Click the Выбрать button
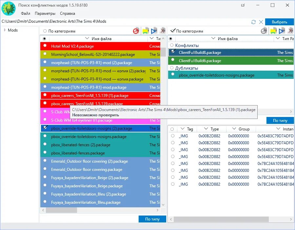This screenshot has height=230, width=295. pos(279,22)
